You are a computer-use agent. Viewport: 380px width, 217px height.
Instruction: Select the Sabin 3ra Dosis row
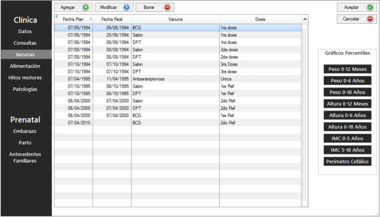point(178,64)
